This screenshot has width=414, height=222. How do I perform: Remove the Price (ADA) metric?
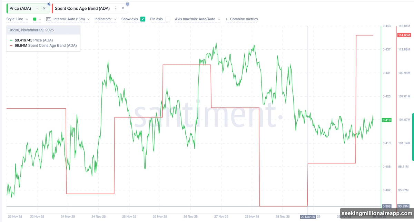point(44,8)
